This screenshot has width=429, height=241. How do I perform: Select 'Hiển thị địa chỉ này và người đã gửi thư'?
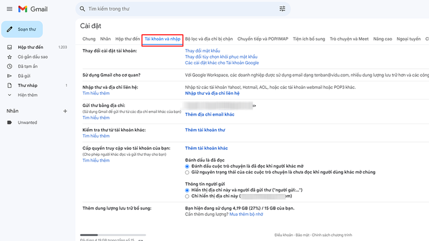point(187,191)
